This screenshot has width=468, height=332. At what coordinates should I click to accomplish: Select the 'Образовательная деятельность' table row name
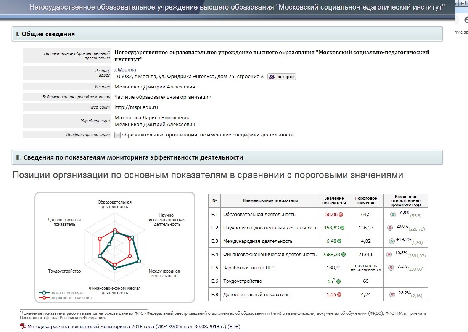(259, 214)
